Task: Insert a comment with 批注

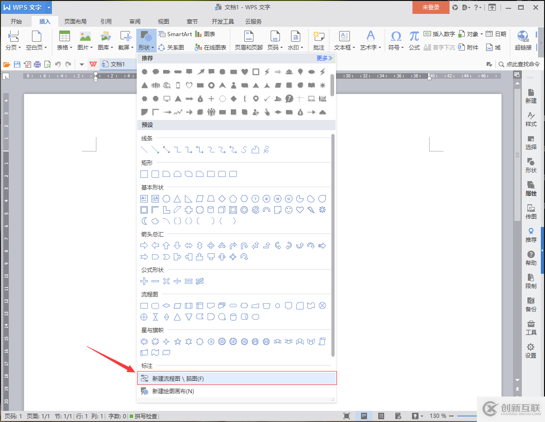Action: 318,40
